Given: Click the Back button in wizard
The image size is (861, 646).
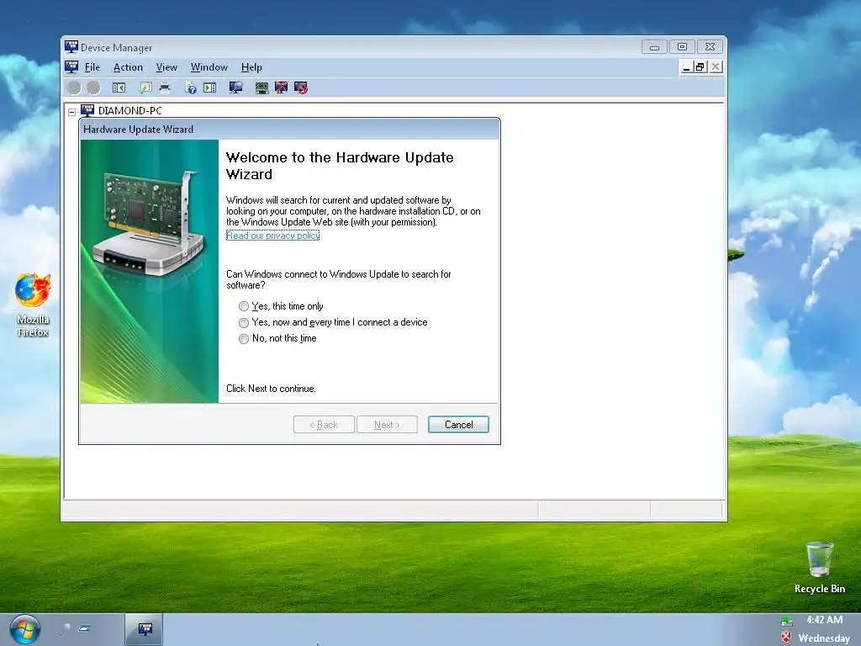Looking at the screenshot, I should click(324, 425).
